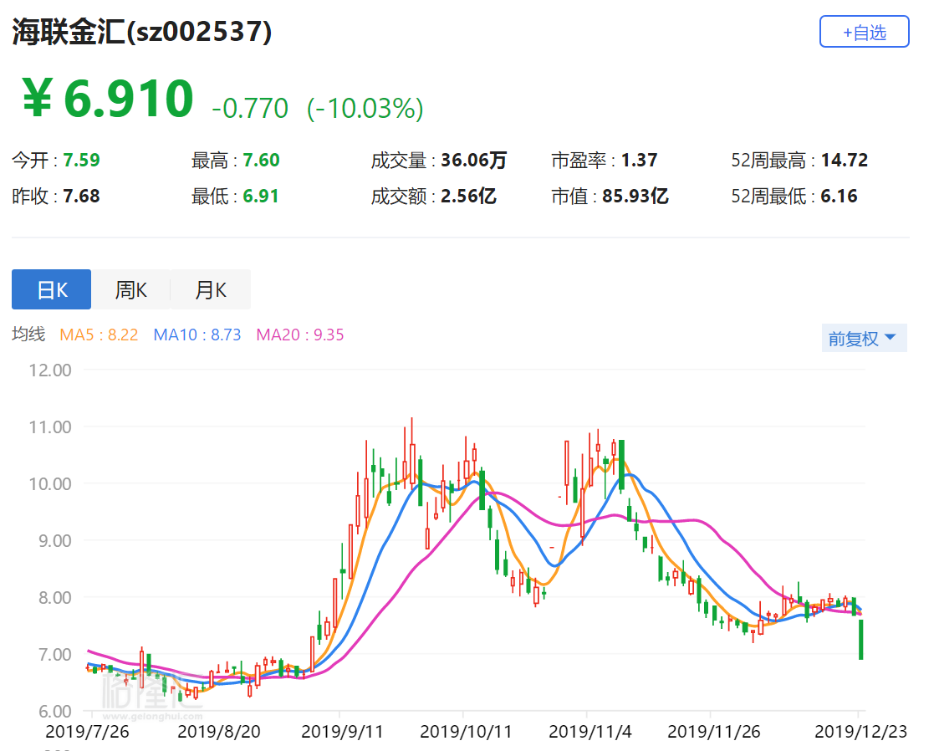Add stock to watchlist with +自选
The height and width of the screenshot is (751, 934).
(864, 32)
